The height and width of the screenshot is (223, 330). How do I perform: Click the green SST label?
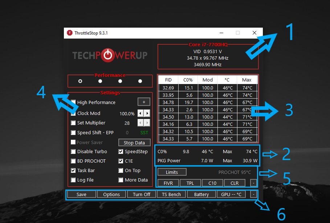pos(144,133)
